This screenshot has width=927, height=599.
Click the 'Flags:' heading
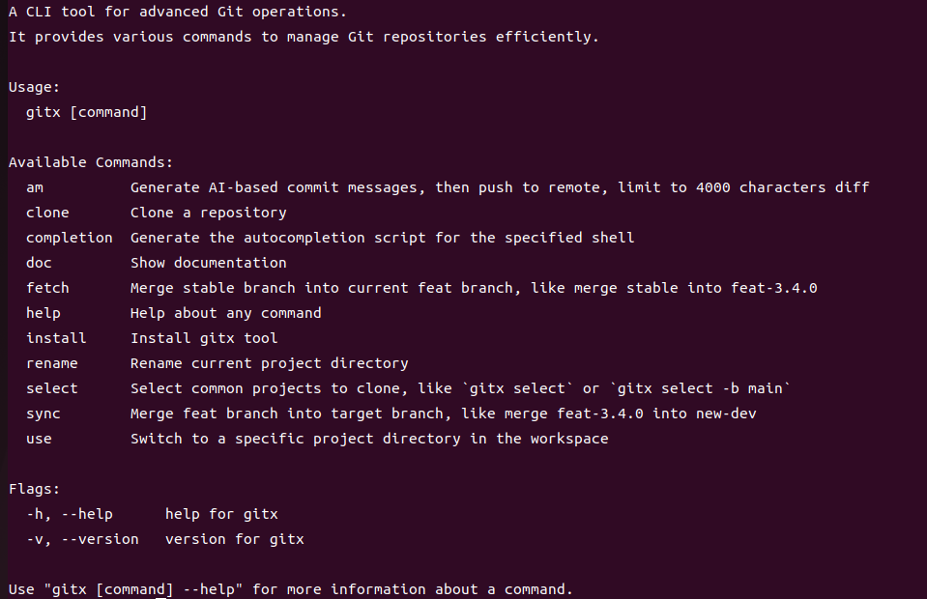pos(35,489)
